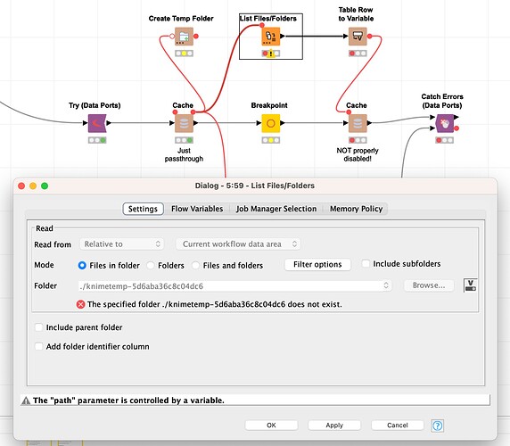Select the Cache node labeled NOT properly disabled
The width and height of the screenshot is (510, 446).
(358, 123)
